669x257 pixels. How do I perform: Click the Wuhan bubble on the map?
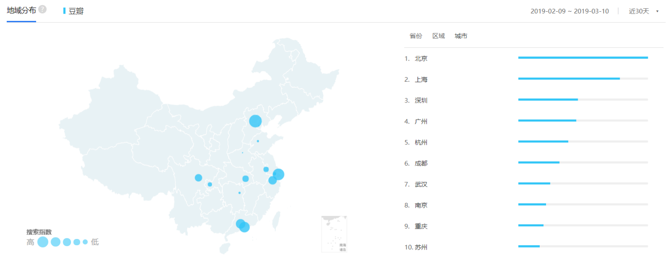(245, 179)
